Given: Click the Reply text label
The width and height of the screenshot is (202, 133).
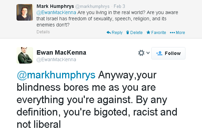Looking at the screenshot, I should pyautogui.click(x=117, y=33).
